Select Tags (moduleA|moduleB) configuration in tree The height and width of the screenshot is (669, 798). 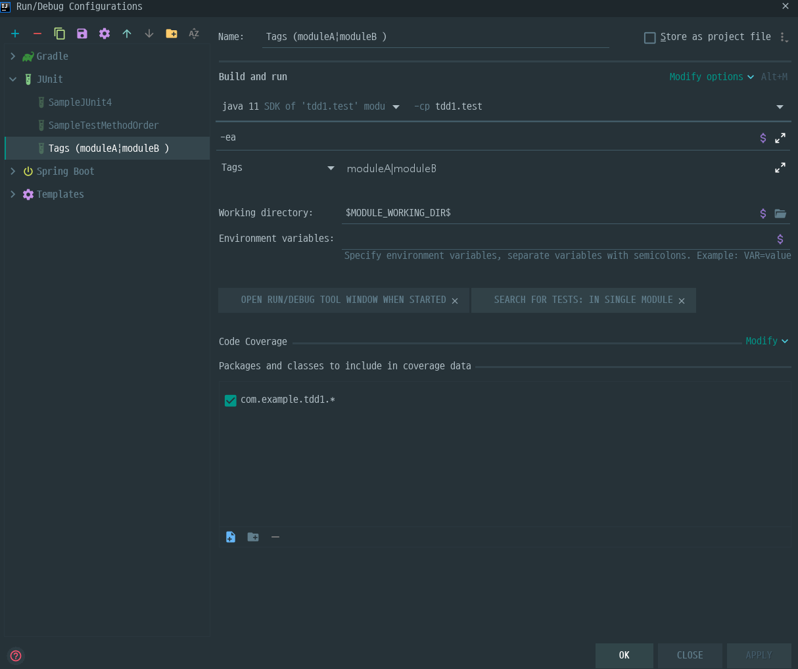107,149
